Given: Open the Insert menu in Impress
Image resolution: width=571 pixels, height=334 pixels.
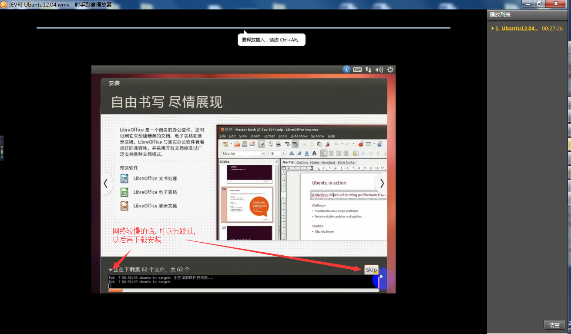Looking at the screenshot, I should pyautogui.click(x=255, y=136).
